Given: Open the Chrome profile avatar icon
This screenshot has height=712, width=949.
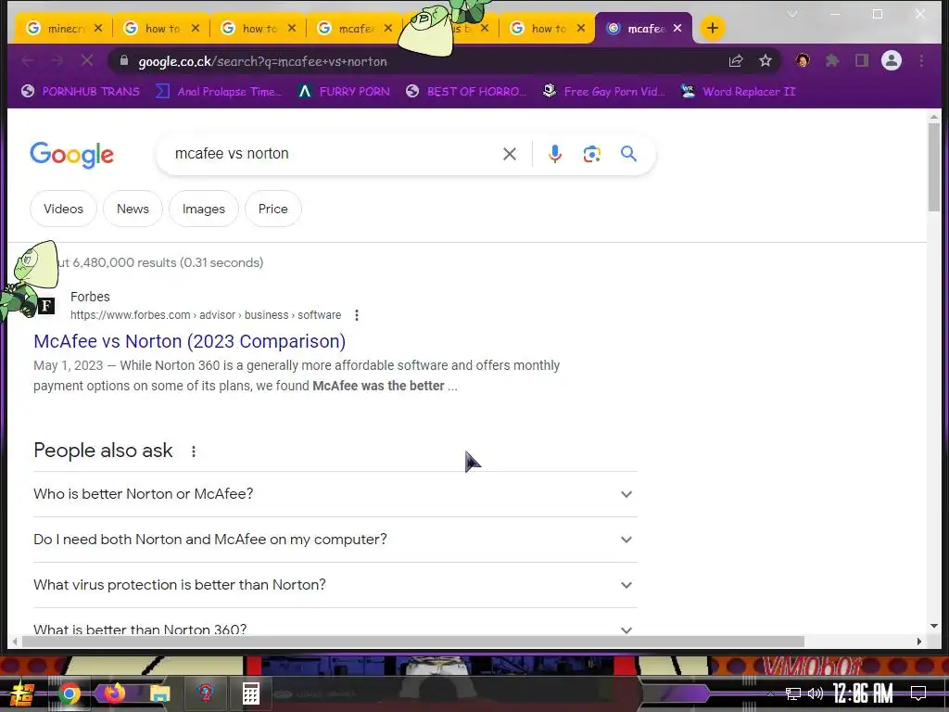Looking at the screenshot, I should coord(891,60).
